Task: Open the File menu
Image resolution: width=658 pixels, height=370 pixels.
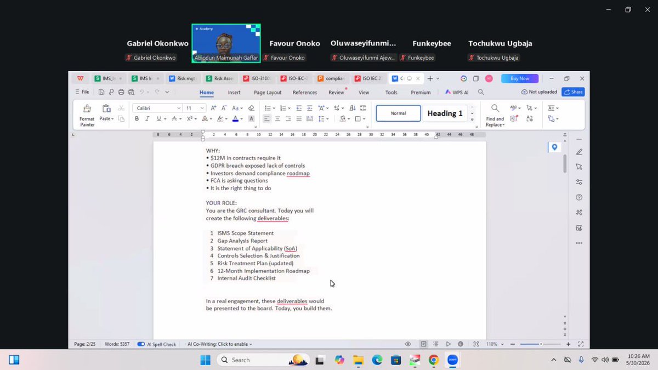Action: pos(82,92)
